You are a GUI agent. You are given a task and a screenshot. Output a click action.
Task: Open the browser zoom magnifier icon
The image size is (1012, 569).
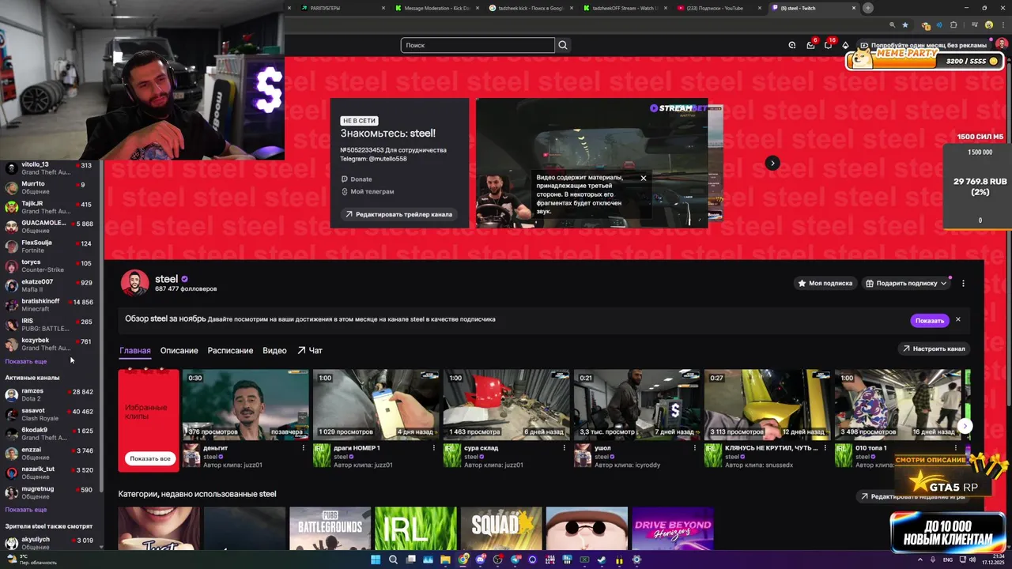pos(893,25)
